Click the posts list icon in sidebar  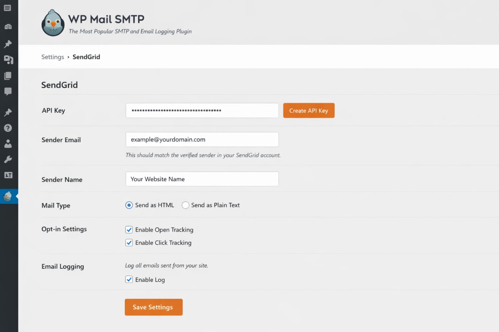[9, 7]
